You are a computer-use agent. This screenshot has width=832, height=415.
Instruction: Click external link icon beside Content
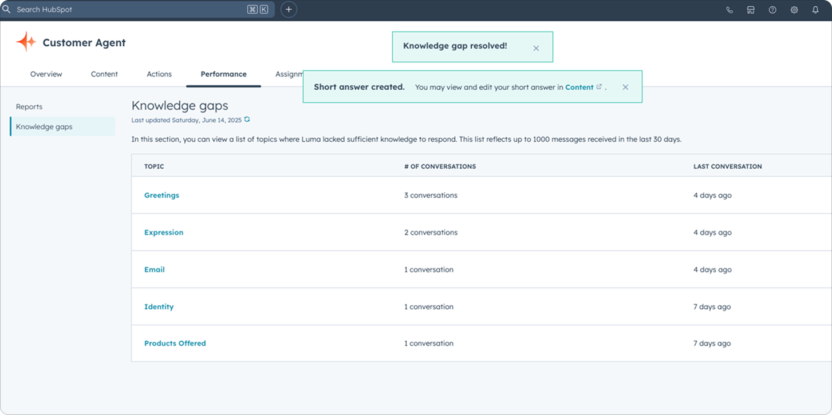coord(599,87)
